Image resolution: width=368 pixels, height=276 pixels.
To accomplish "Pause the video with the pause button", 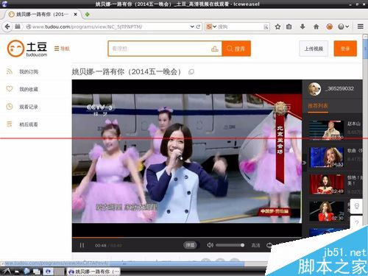I will 82,245.
